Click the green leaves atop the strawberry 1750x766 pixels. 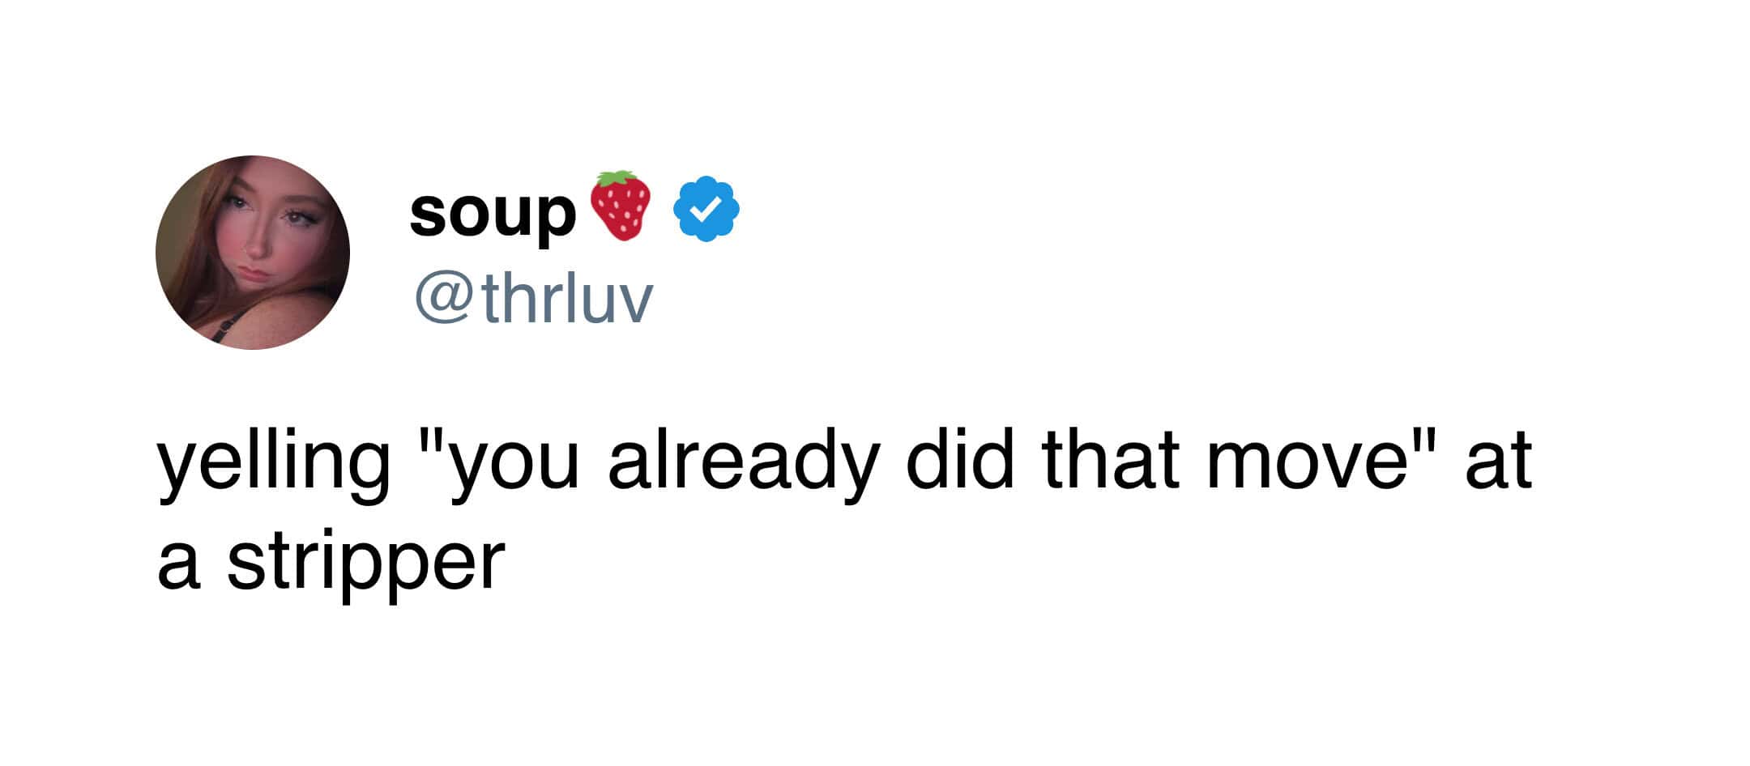(618, 177)
